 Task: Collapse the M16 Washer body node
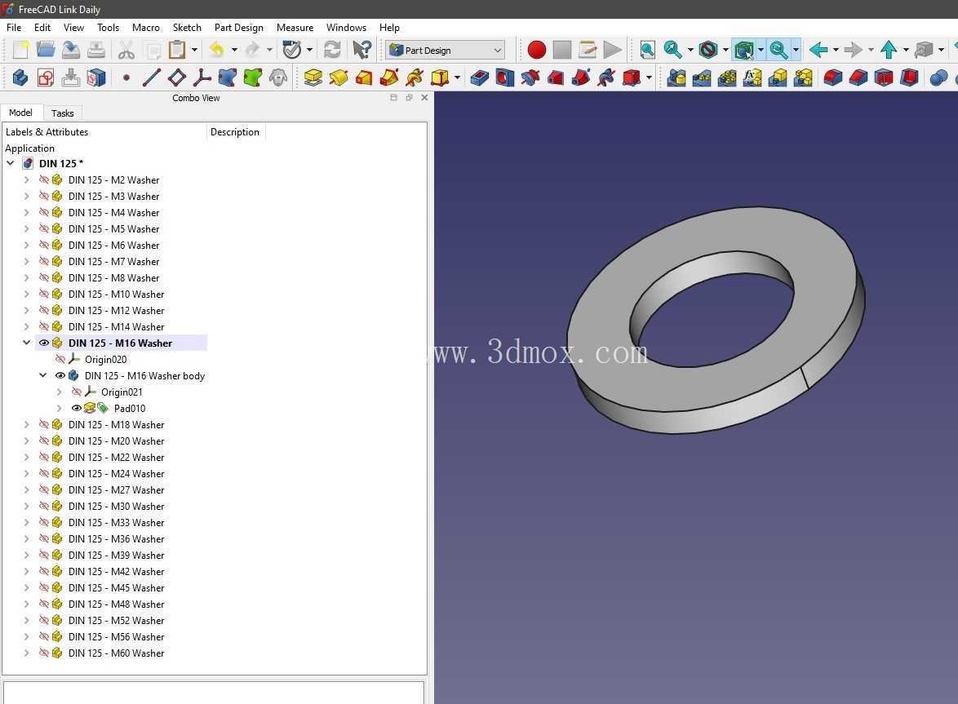pos(42,375)
